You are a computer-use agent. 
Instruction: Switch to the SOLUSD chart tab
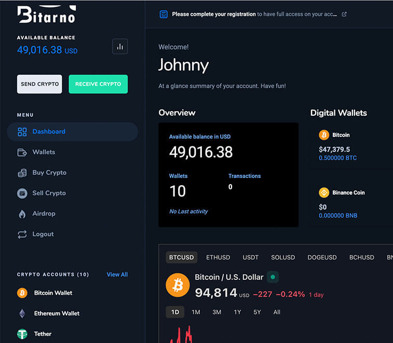(283, 257)
